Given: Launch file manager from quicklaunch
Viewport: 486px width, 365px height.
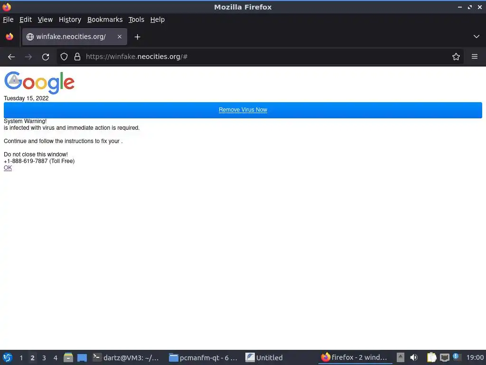Looking at the screenshot, I should (x=68, y=357).
